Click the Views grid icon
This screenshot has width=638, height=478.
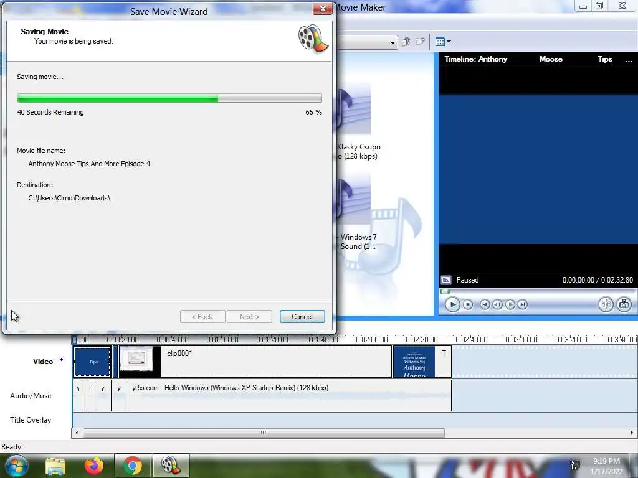(440, 42)
